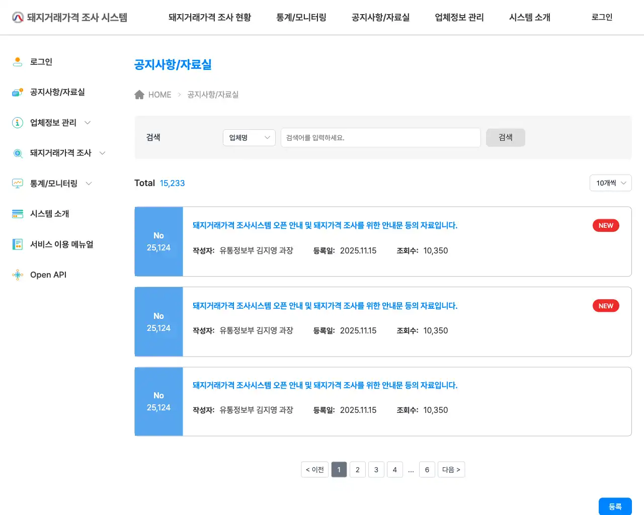Viewport: 644px width, 515px height.
Task: Open the 돼지거래가격 조사 현황 menu
Action: click(209, 17)
